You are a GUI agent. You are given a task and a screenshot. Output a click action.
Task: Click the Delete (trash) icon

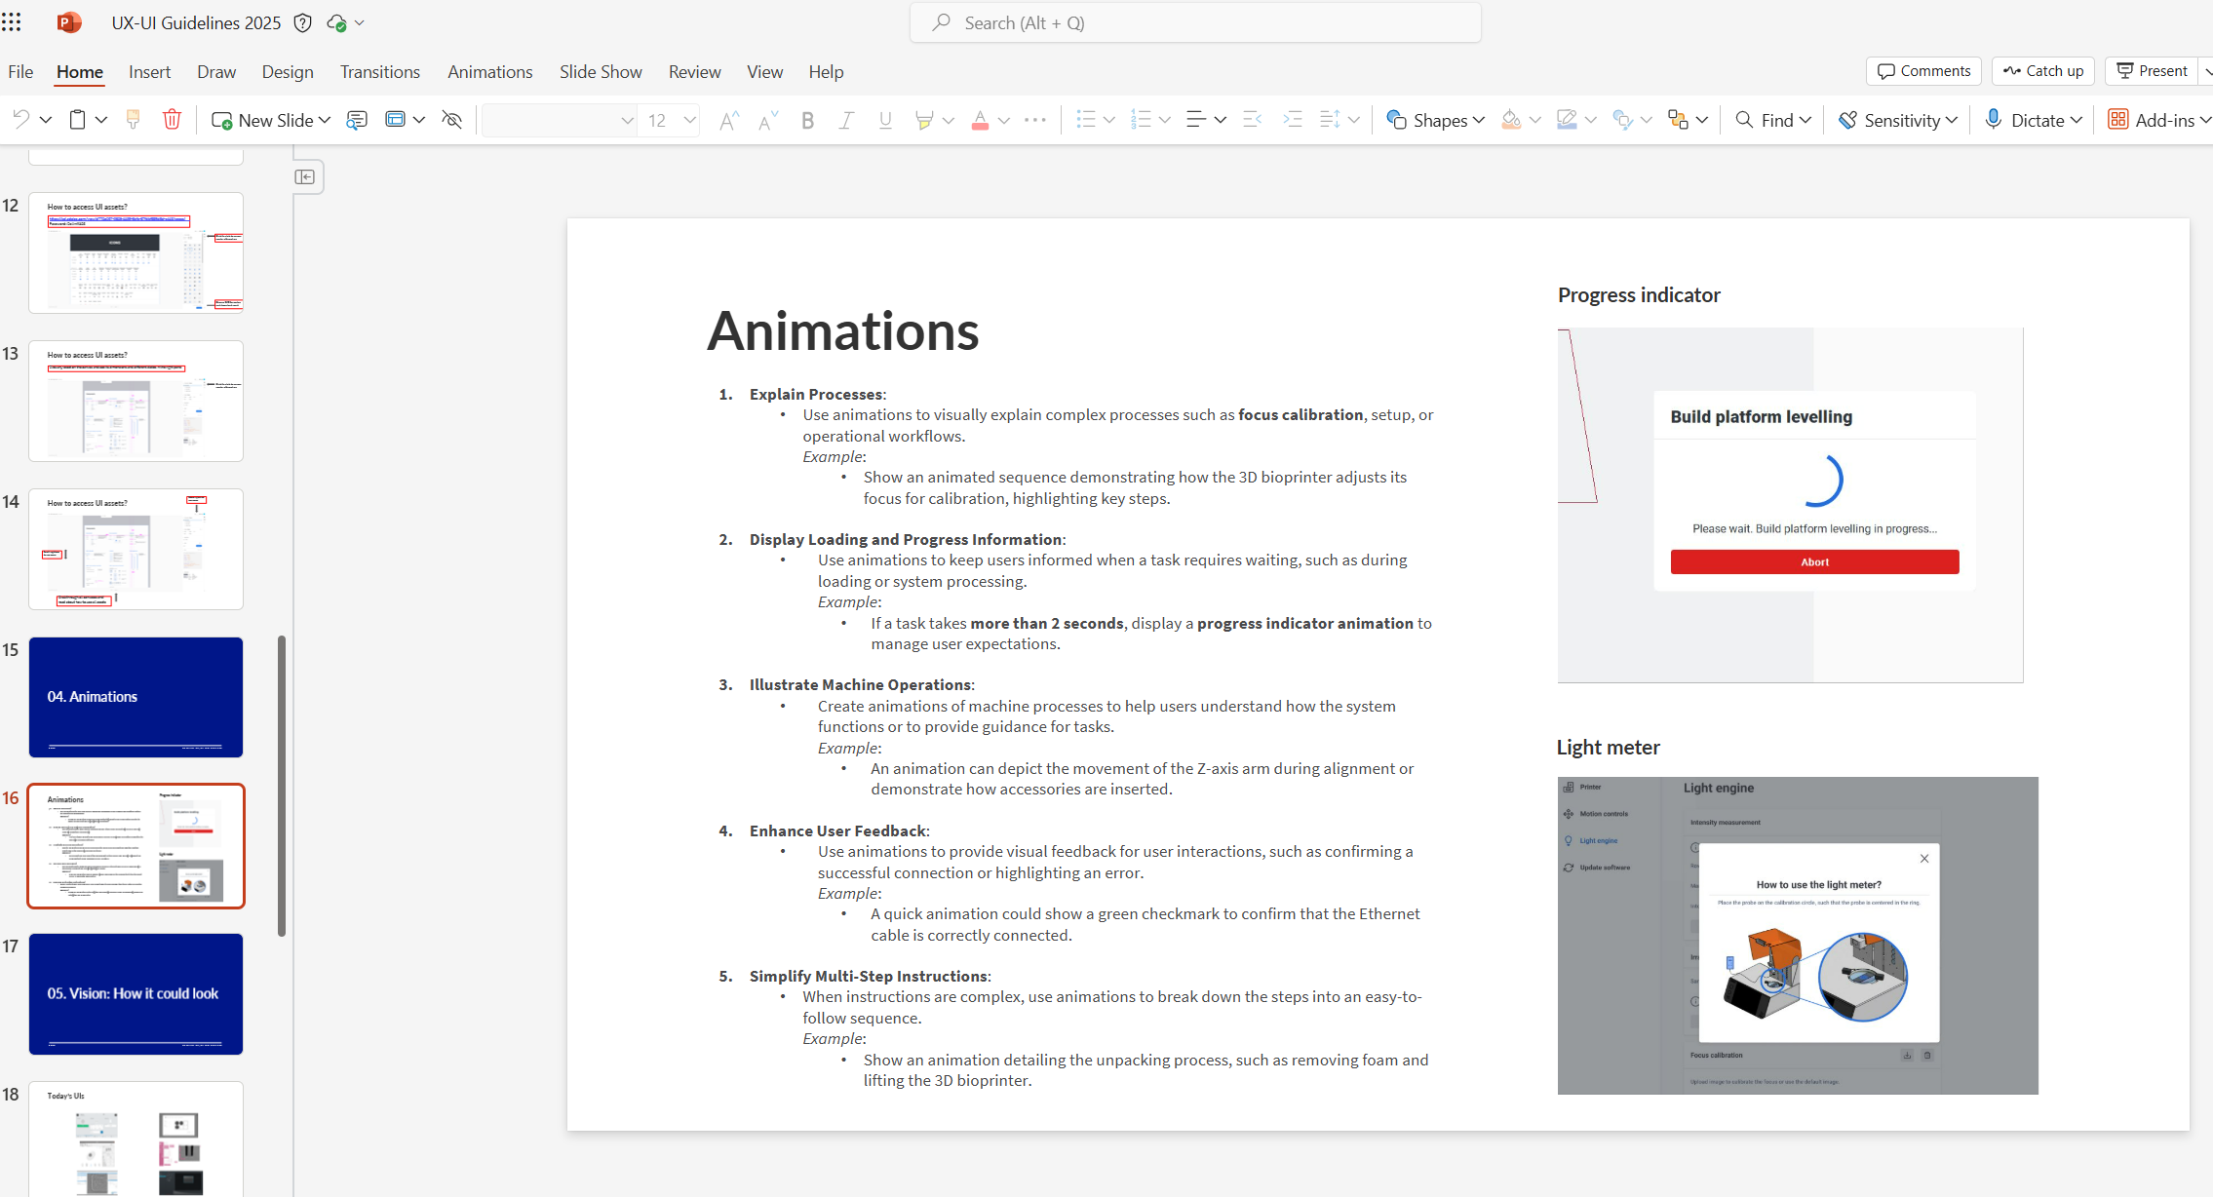pyautogui.click(x=173, y=119)
